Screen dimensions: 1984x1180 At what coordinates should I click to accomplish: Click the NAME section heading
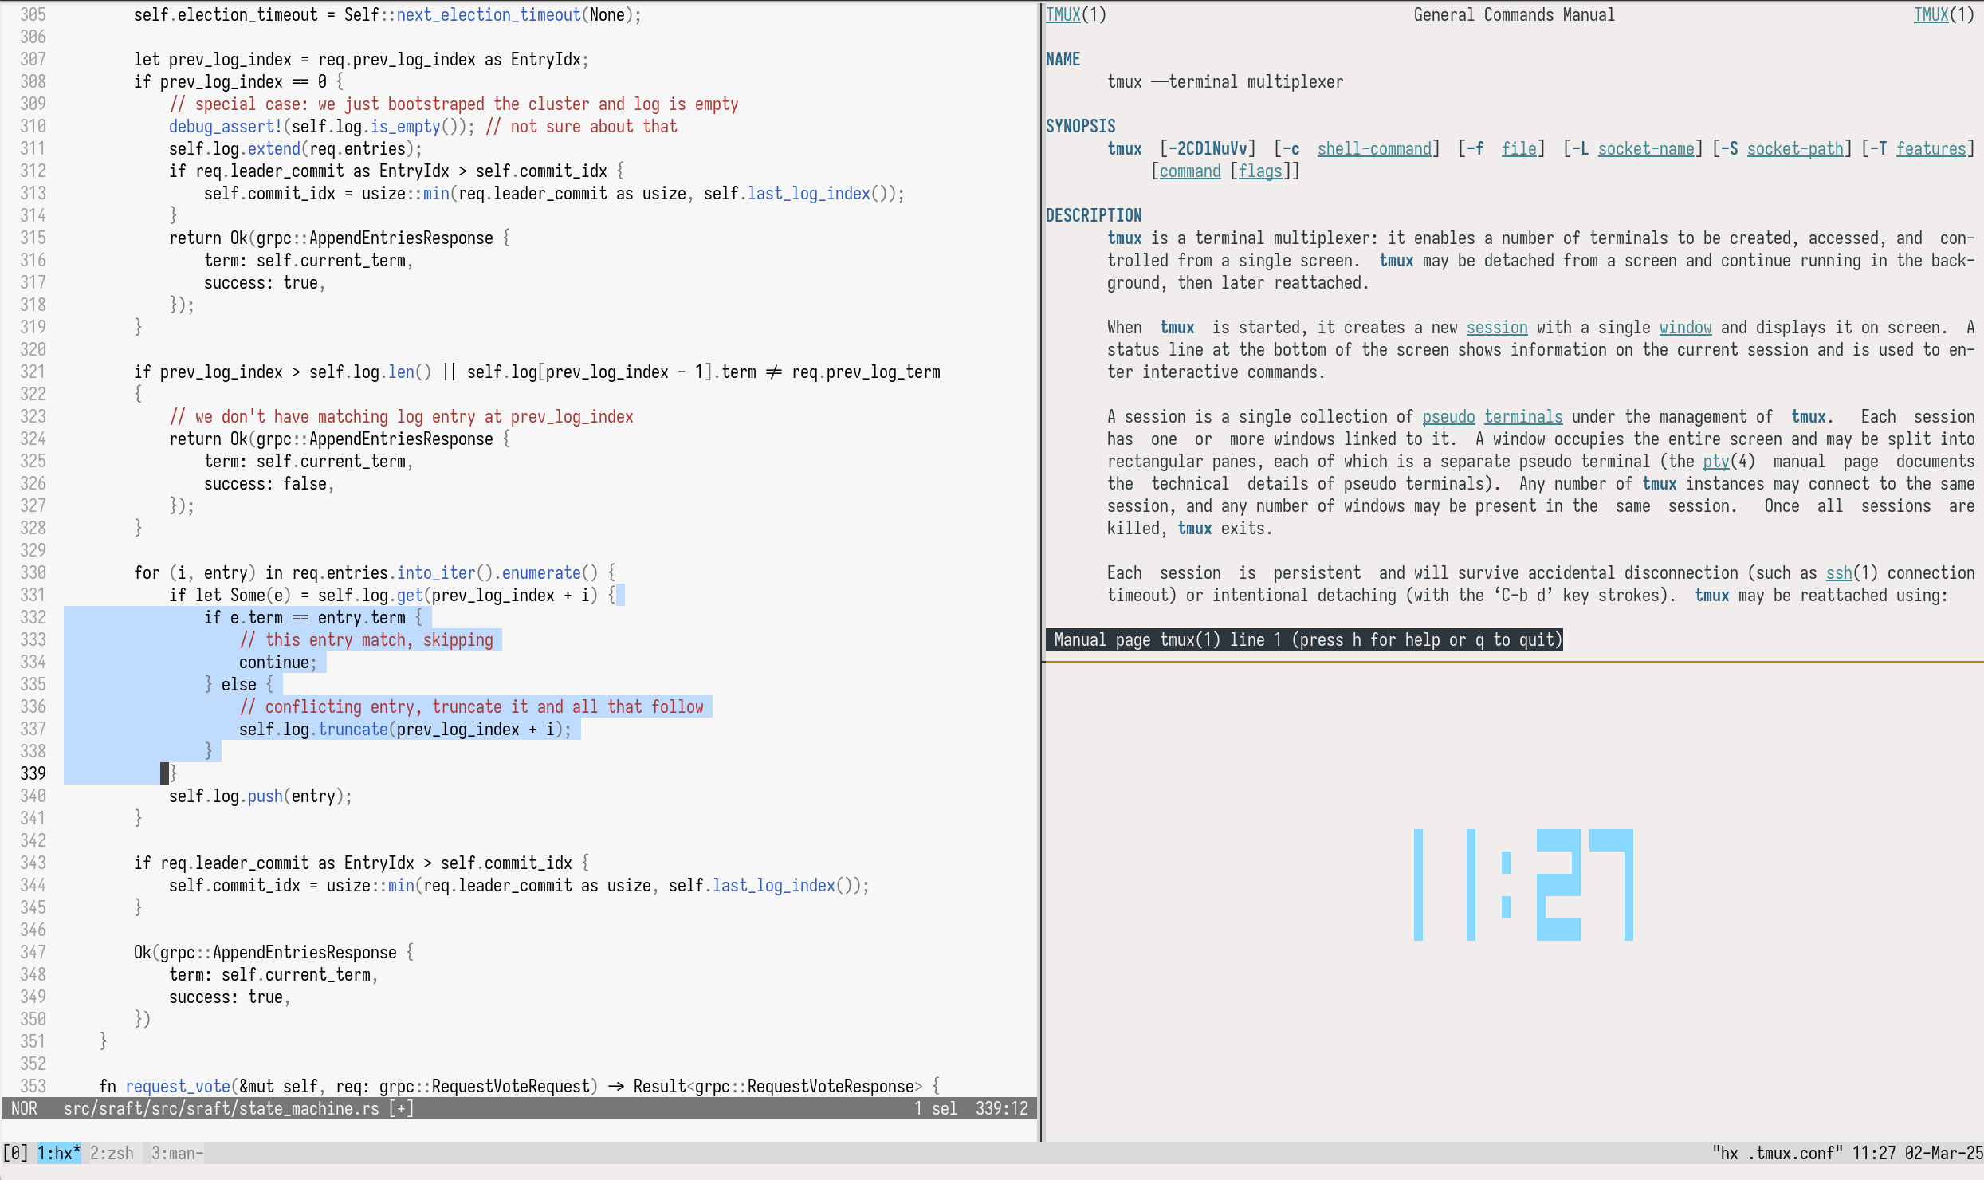pos(1063,59)
